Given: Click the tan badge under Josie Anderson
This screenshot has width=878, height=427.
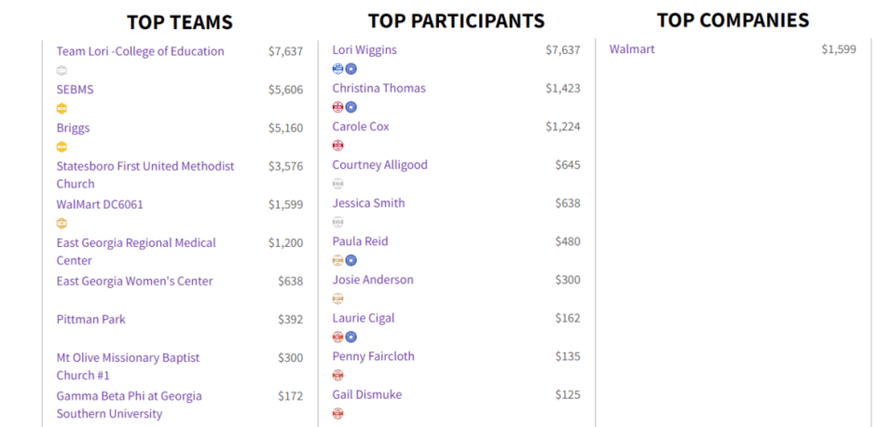Looking at the screenshot, I should click(337, 298).
